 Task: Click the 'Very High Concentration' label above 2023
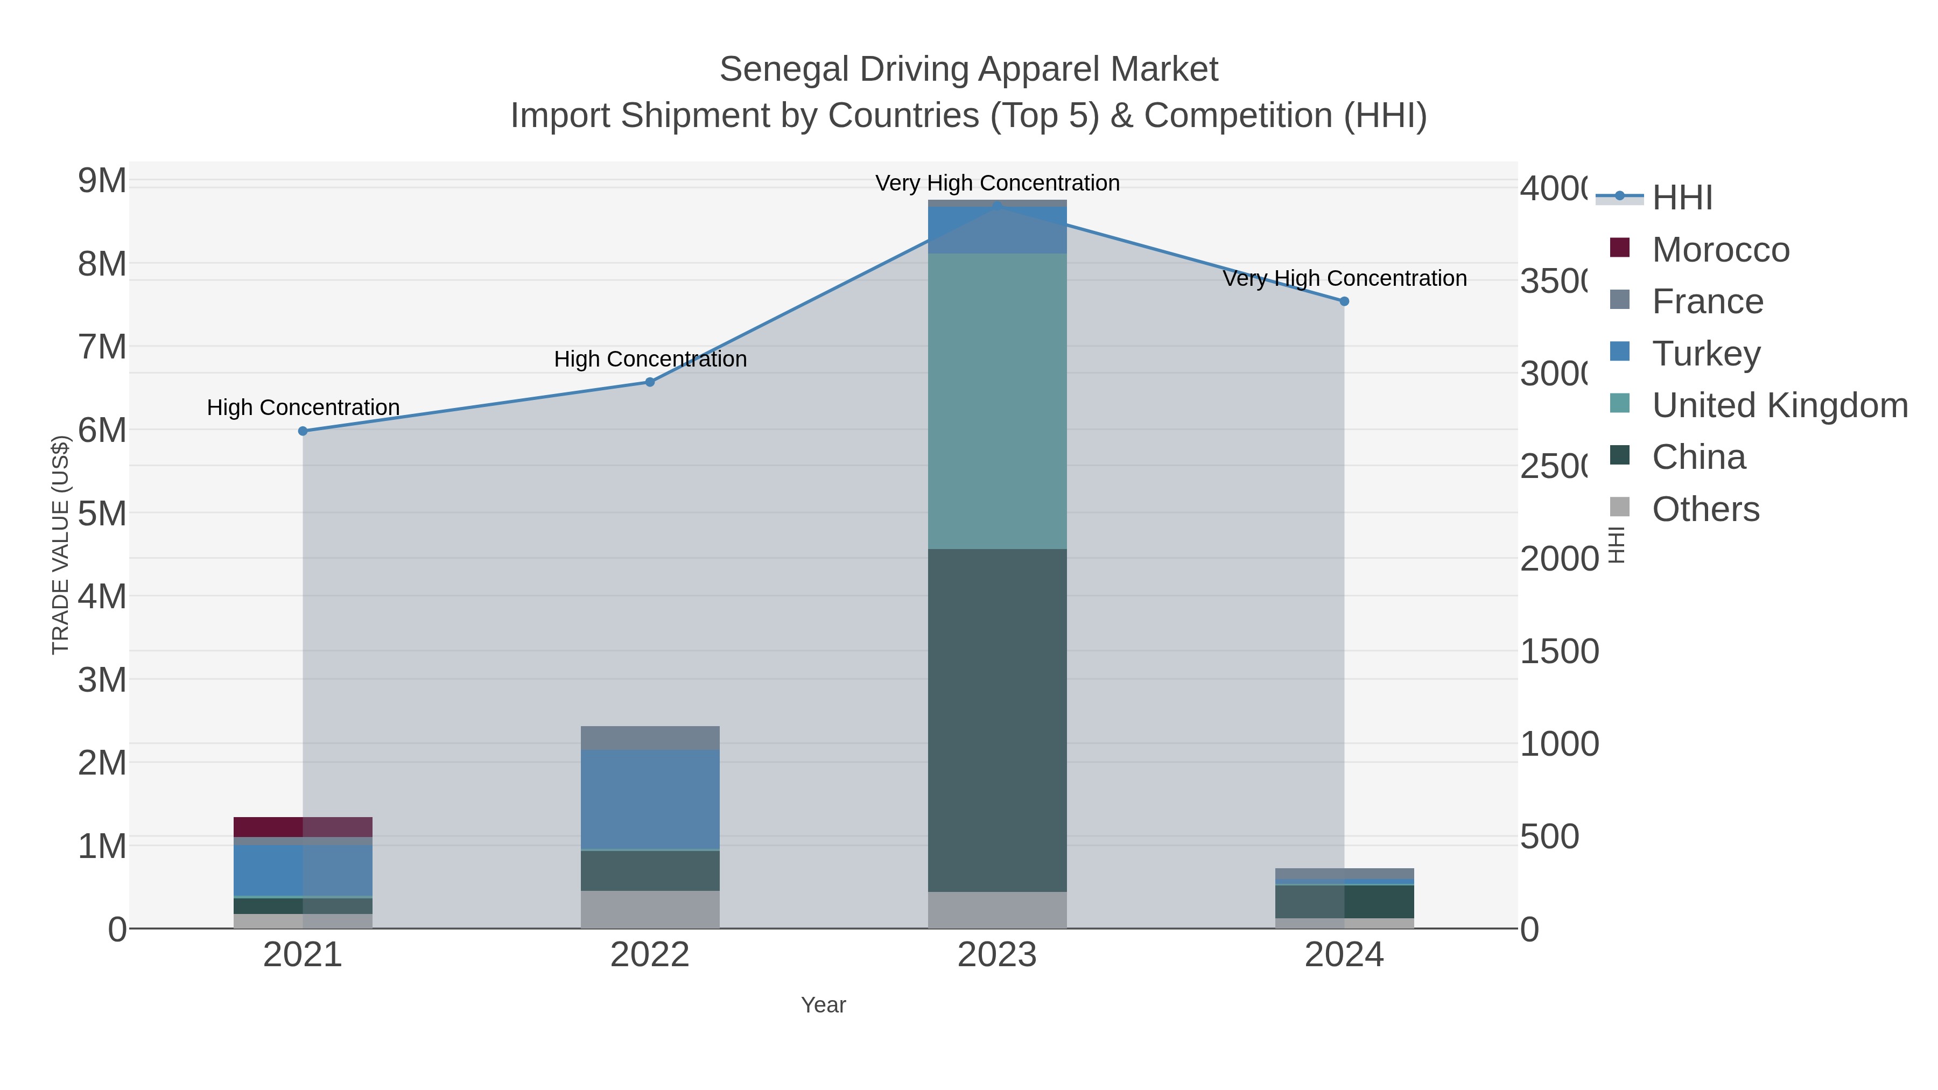pos(998,183)
